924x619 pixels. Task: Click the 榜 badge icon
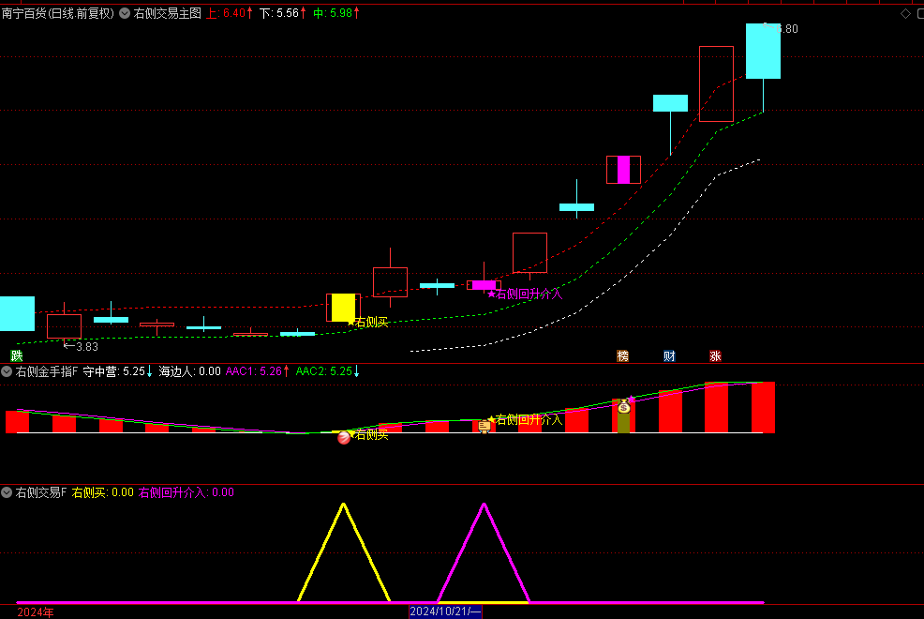pyautogui.click(x=622, y=355)
